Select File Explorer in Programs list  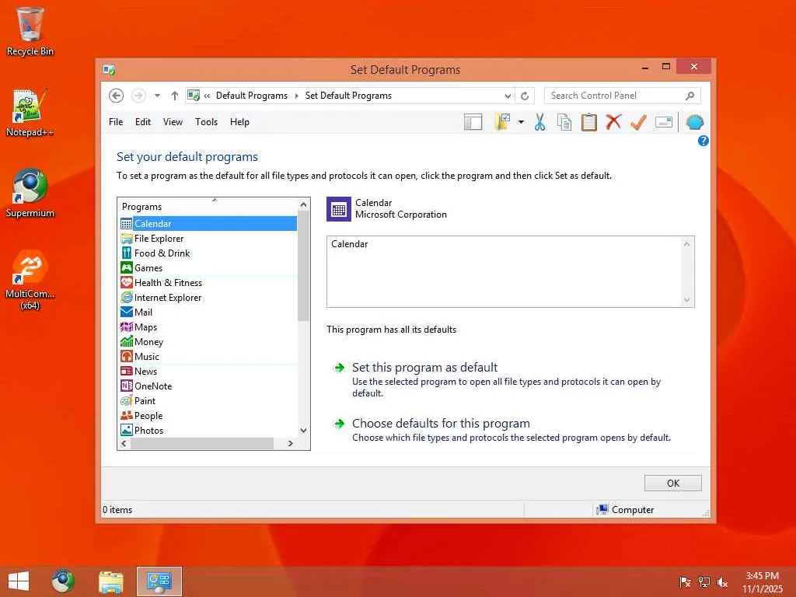[x=208, y=238]
